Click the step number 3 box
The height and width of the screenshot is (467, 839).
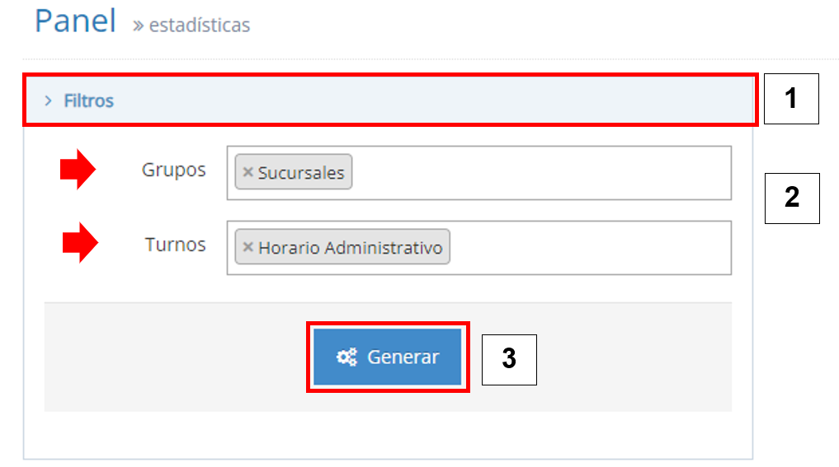point(509,359)
